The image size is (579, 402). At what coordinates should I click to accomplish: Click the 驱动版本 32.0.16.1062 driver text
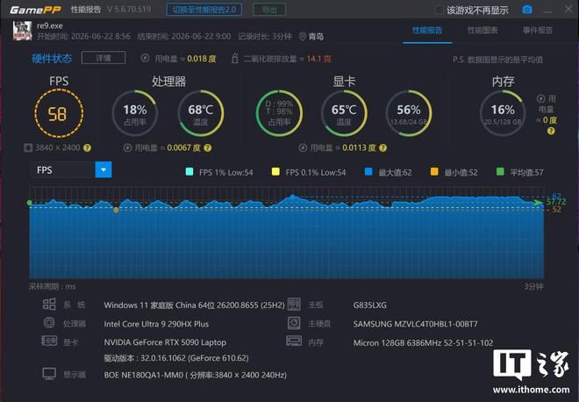[x=176, y=358]
